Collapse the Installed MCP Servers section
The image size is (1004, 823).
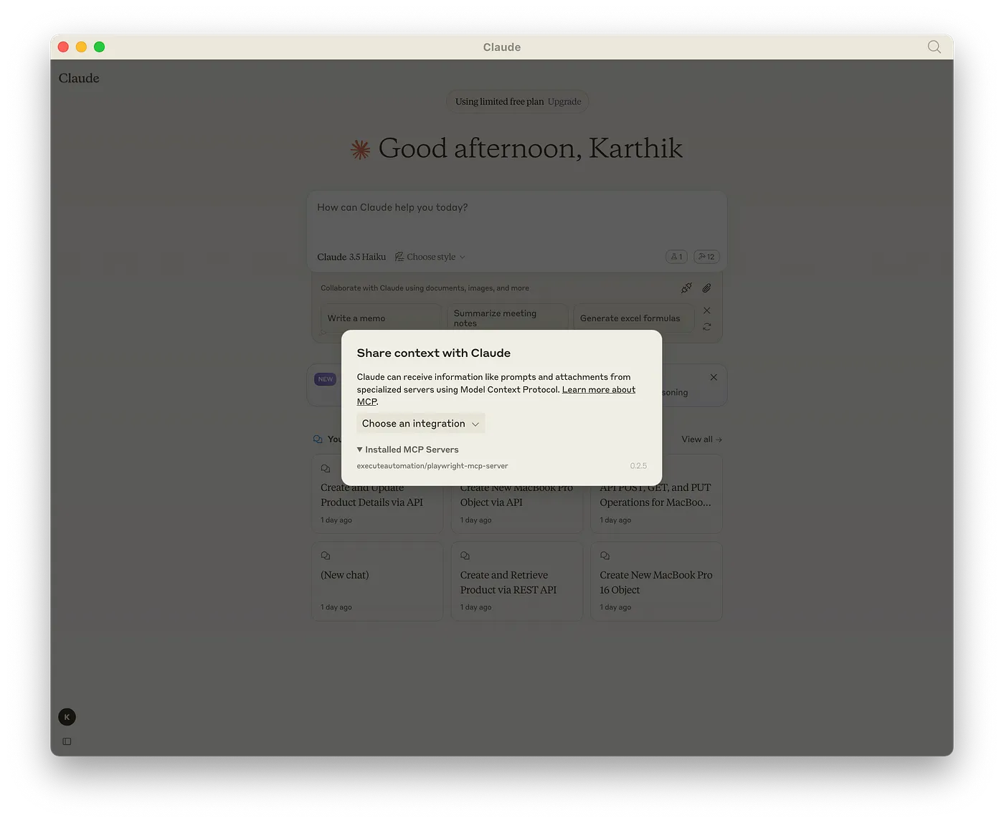(408, 449)
